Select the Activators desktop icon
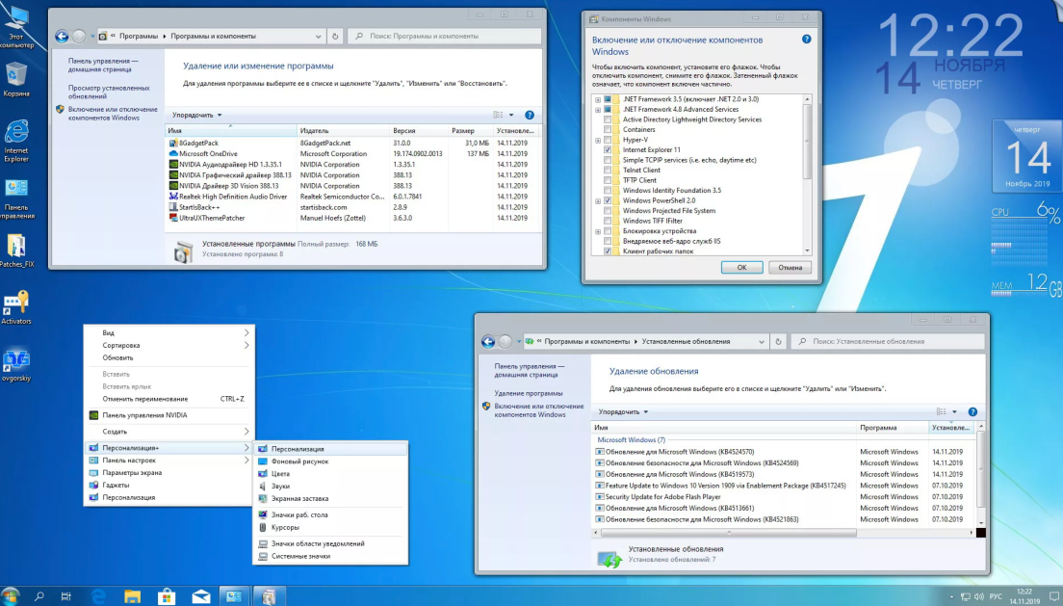1063x606 pixels. pyautogui.click(x=16, y=308)
